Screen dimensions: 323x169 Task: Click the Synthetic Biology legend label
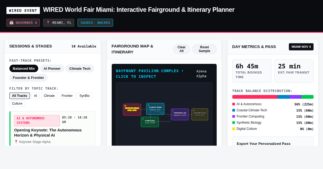(x=249, y=123)
